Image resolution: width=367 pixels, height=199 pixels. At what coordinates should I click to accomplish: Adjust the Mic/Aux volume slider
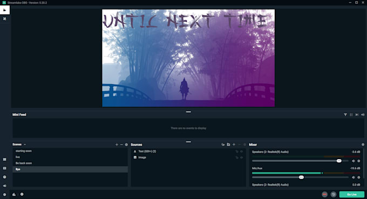300,177
